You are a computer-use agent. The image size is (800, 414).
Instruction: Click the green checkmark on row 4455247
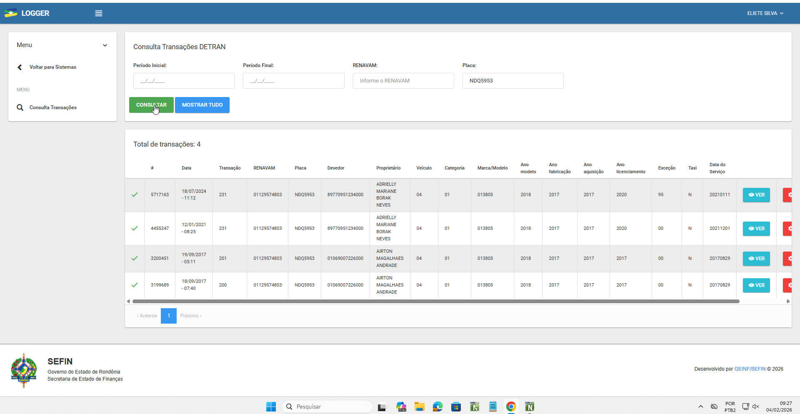coord(135,228)
